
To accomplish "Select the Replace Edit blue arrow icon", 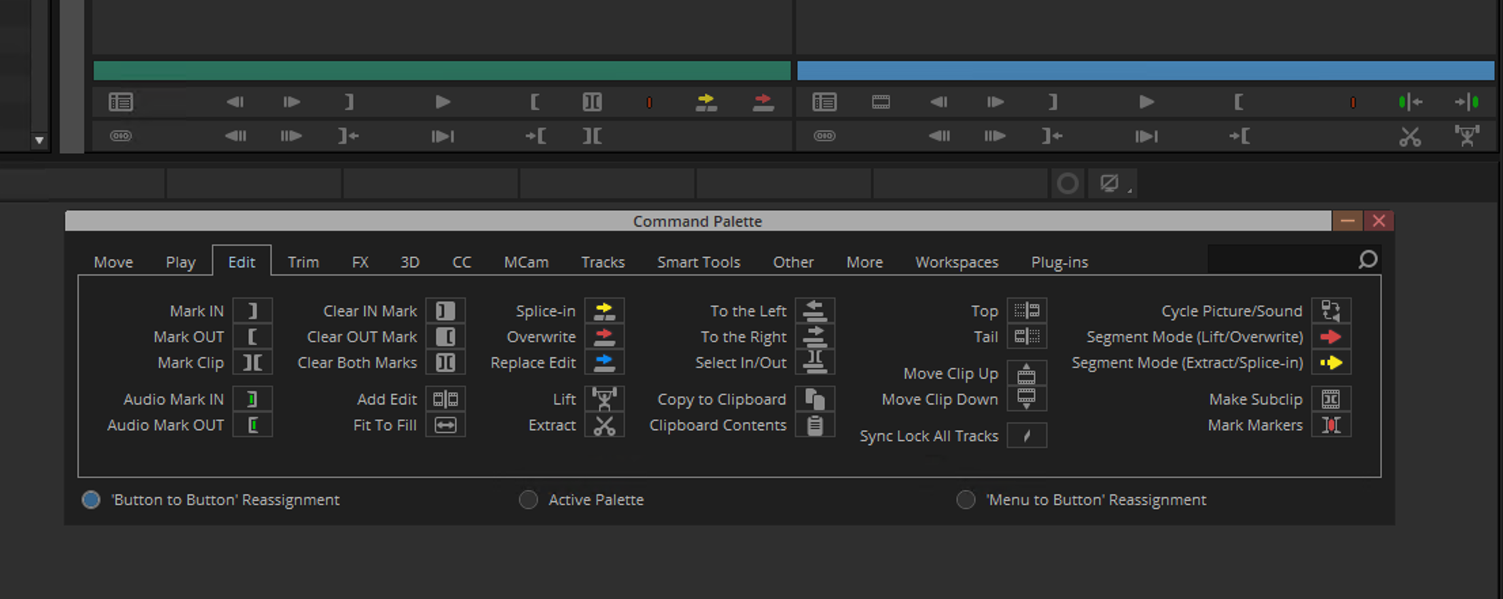I will [x=604, y=363].
